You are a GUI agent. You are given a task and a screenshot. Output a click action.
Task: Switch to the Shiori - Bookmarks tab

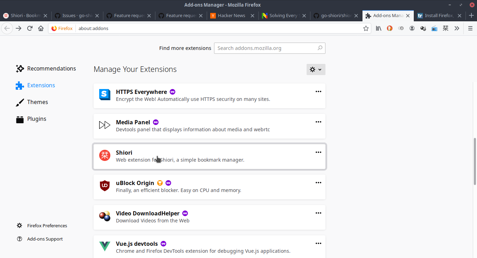pyautogui.click(x=25, y=15)
